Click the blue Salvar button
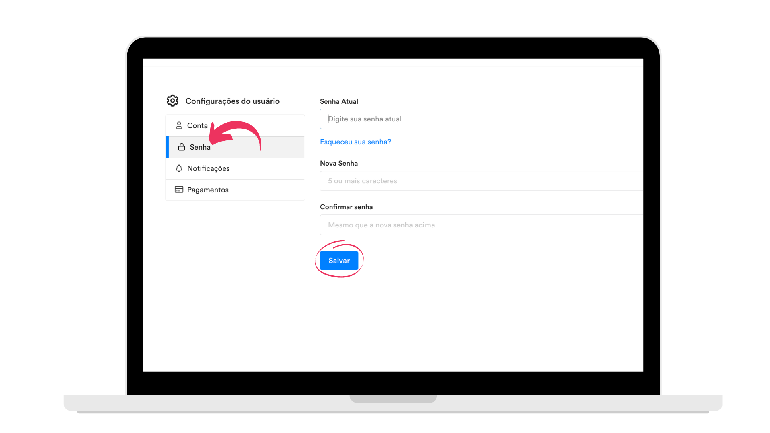 click(339, 261)
